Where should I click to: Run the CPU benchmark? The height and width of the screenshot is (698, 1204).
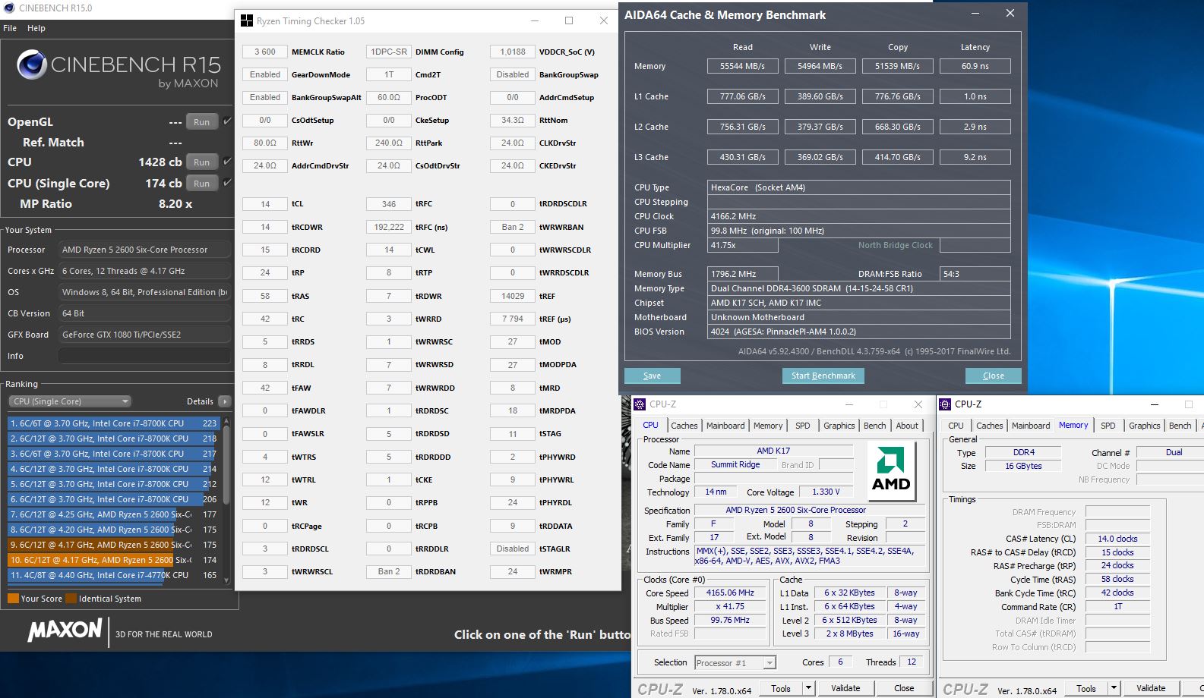(201, 162)
